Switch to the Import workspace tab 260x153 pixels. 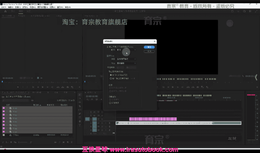pyautogui.click(x=13, y=11)
